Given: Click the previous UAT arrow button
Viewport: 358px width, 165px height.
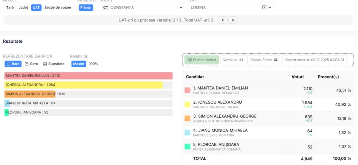Looking at the screenshot, I should tap(223, 20).
